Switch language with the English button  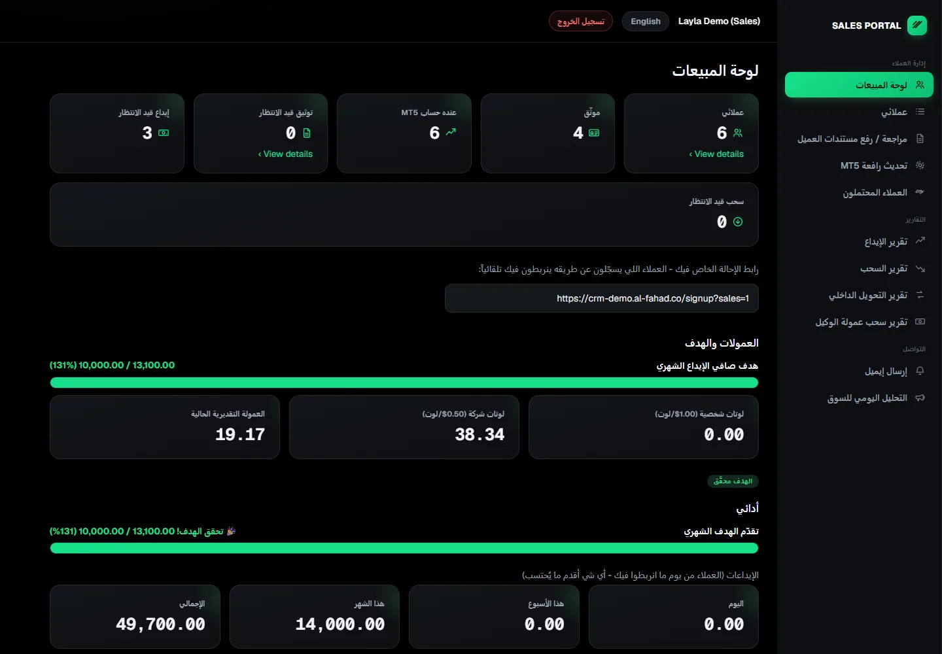[646, 21]
